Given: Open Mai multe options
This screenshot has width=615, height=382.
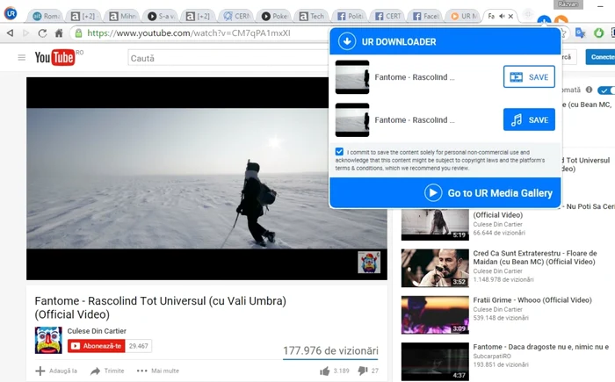Looking at the screenshot, I should click(157, 371).
